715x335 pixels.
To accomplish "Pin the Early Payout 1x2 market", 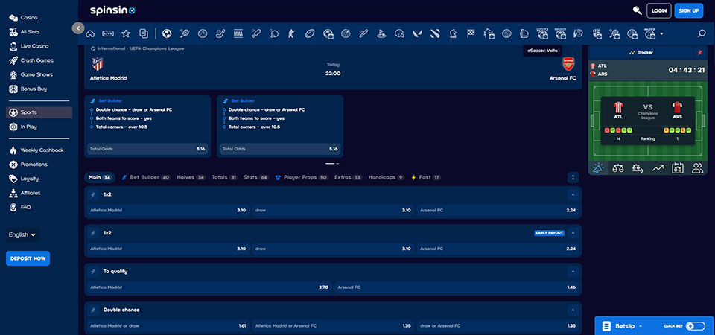I will (94, 233).
